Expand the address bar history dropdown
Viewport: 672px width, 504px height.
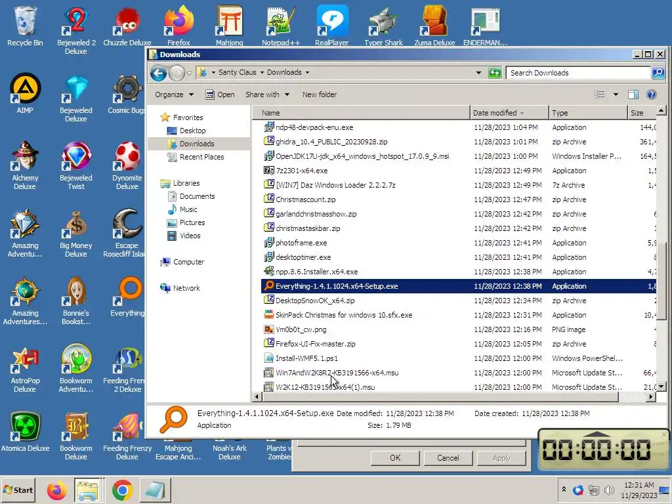(478, 72)
